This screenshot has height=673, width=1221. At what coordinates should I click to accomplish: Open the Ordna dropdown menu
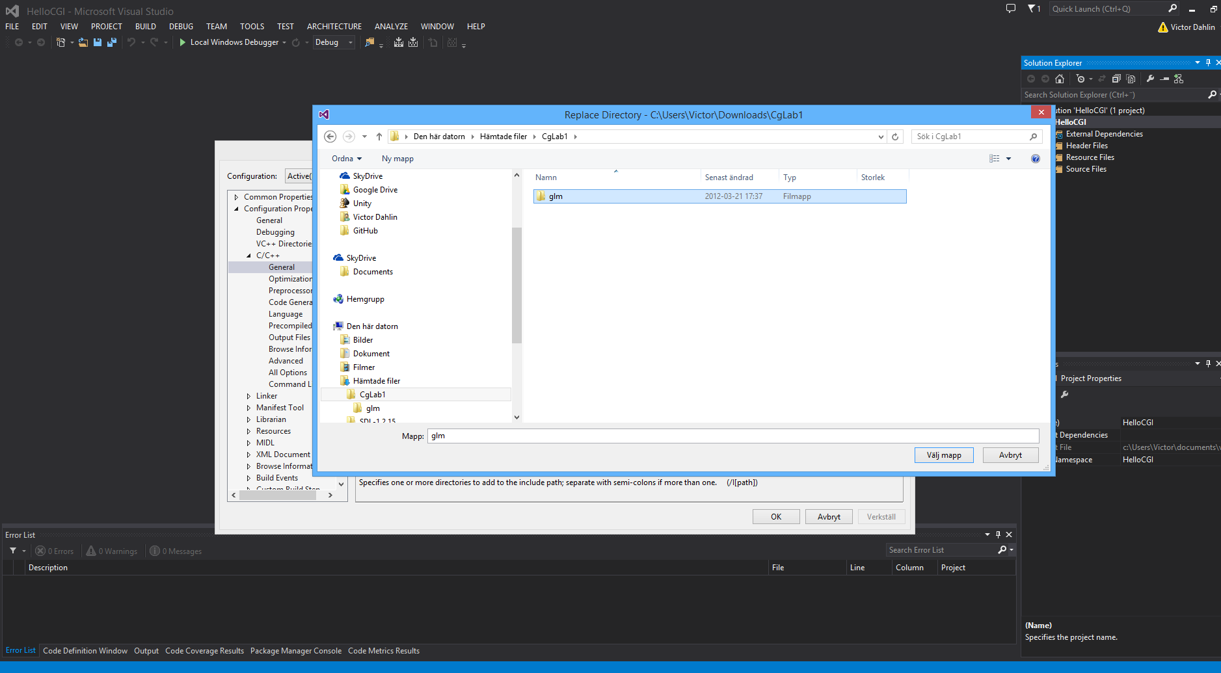point(347,159)
